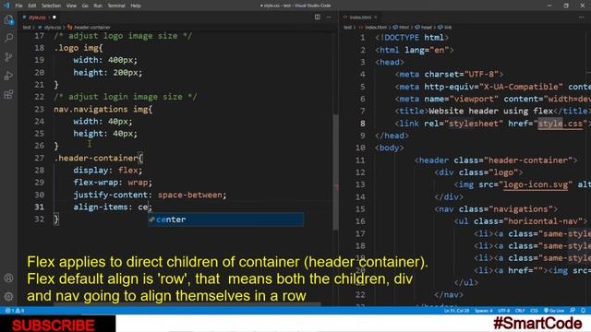Open More Actions menu of left editor group
Viewport: 591px width, 332px height.
click(329, 17)
